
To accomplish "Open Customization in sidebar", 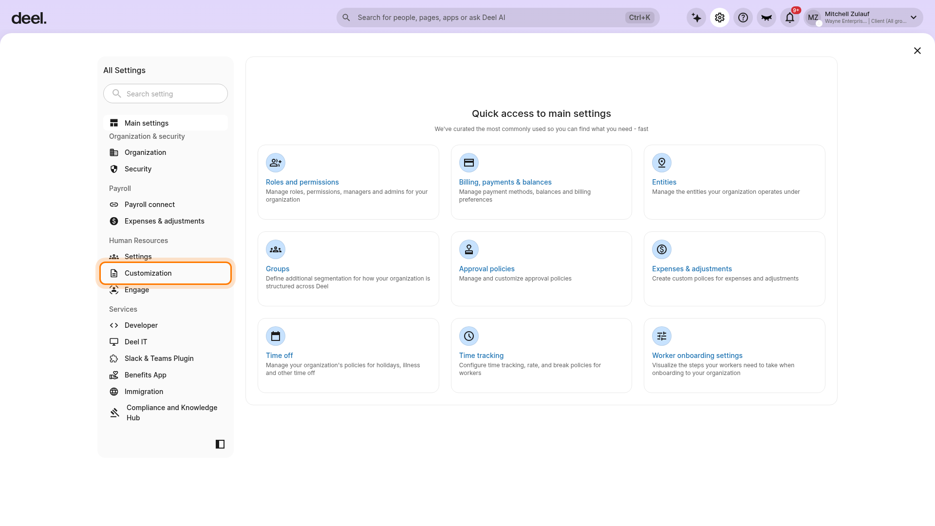I will point(166,273).
